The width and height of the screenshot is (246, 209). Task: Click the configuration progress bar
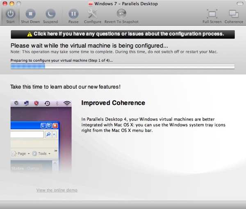pyautogui.click(x=123, y=66)
